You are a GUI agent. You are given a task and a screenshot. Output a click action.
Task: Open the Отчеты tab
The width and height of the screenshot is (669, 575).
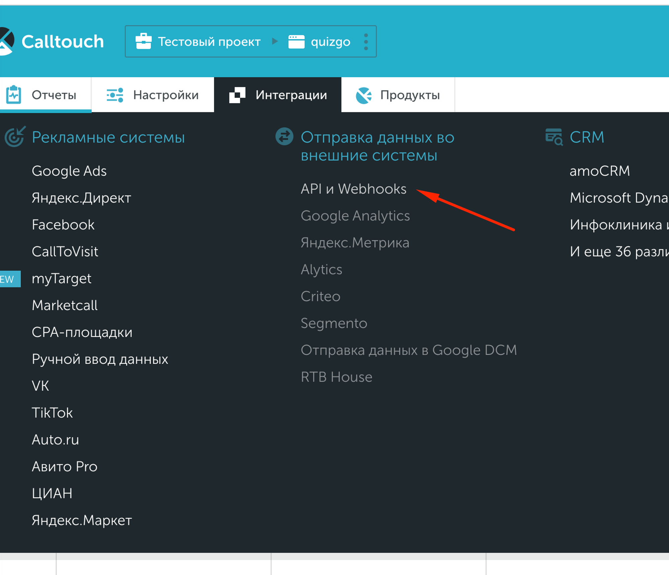point(45,95)
